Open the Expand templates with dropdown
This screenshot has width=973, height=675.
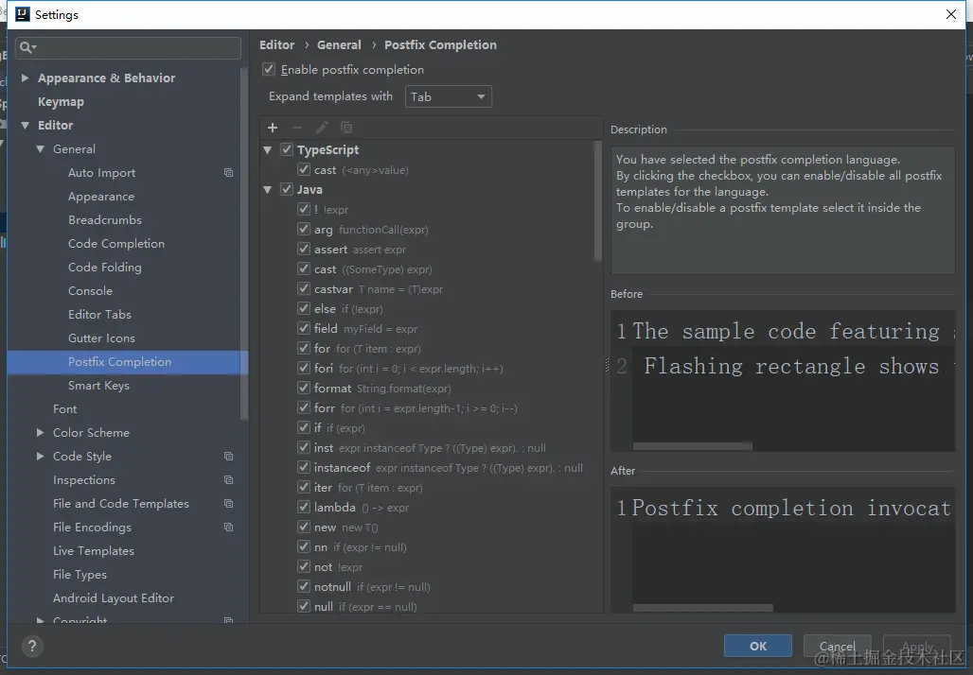448,95
